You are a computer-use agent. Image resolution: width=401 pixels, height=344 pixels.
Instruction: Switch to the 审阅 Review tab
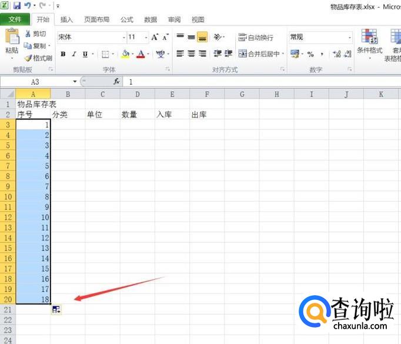coord(174,19)
